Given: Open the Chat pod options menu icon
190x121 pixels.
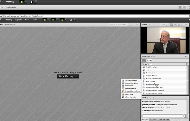Looking at the screenshot, I should [x=186, y=98].
